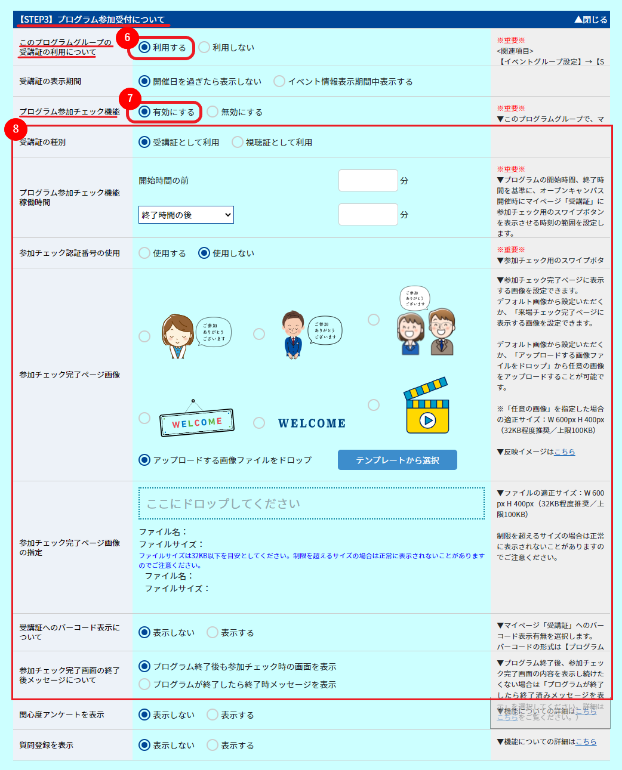Select 無効にする for 参加チェック機能
The width and height of the screenshot is (622, 770).
tap(213, 112)
